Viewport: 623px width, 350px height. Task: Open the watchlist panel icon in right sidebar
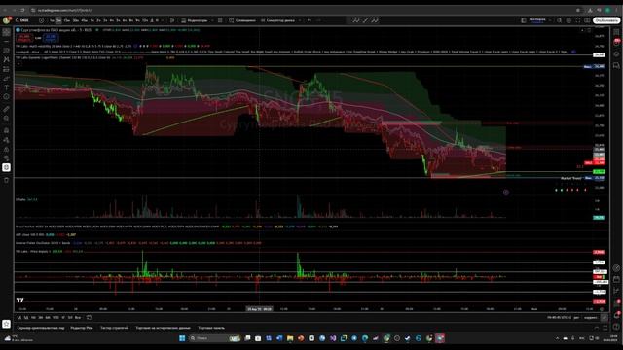616,32
